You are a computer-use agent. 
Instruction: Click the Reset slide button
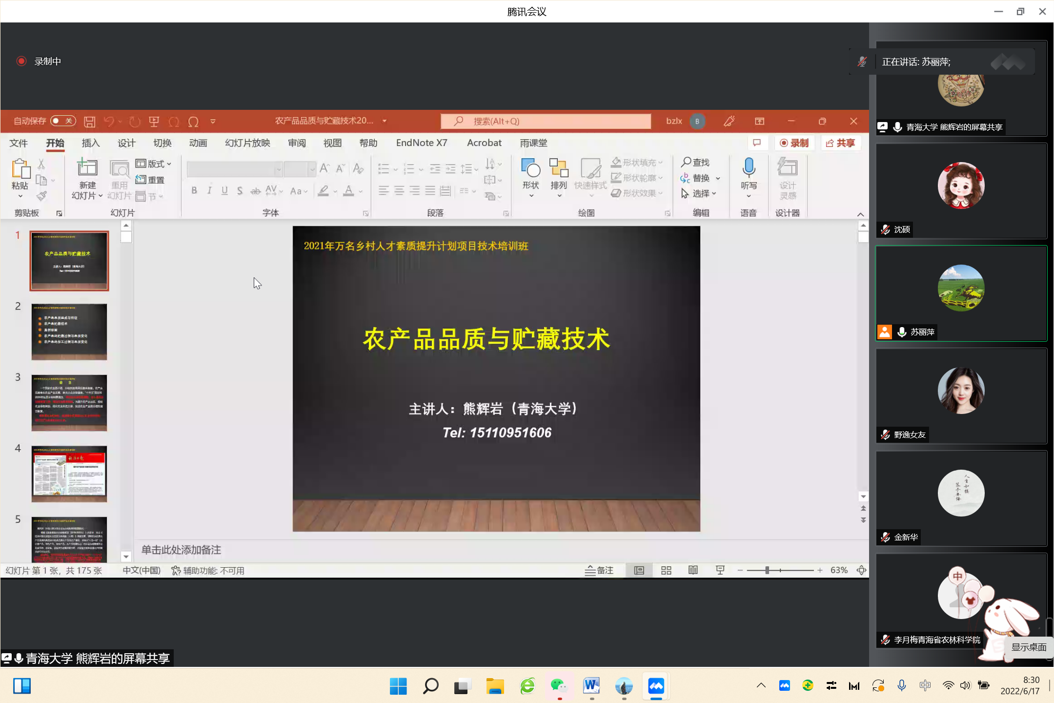pos(150,180)
